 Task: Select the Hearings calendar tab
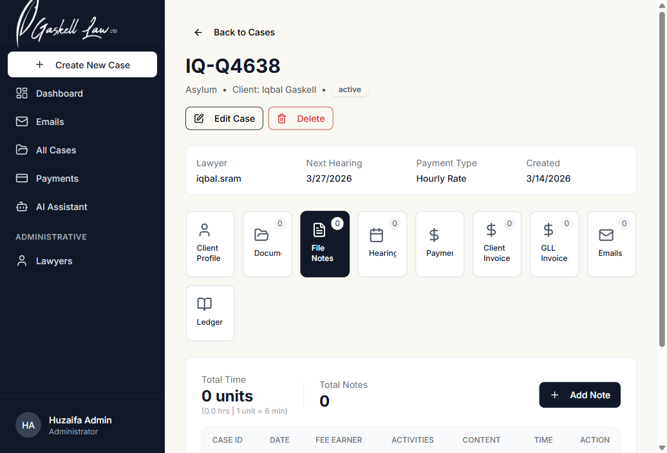coord(382,244)
